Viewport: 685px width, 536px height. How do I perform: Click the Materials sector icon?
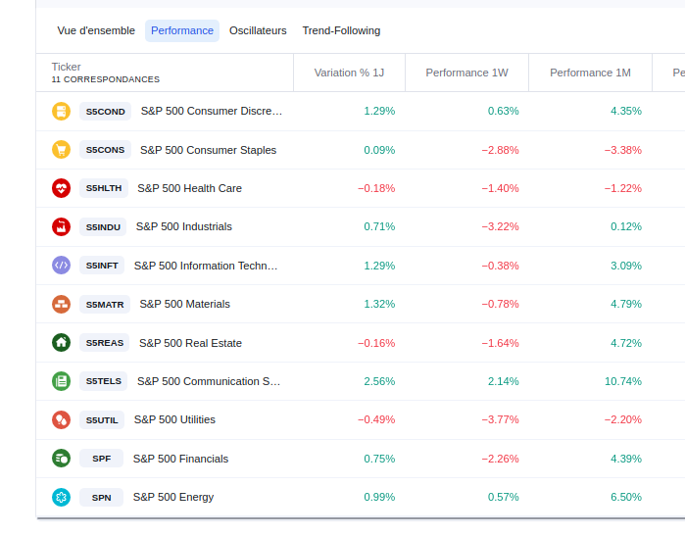pyautogui.click(x=62, y=304)
